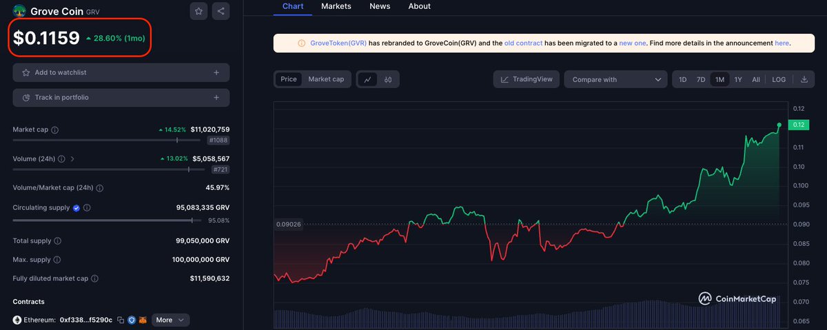
Task: Click the $11,020,759 market cap value
Action: pos(210,130)
